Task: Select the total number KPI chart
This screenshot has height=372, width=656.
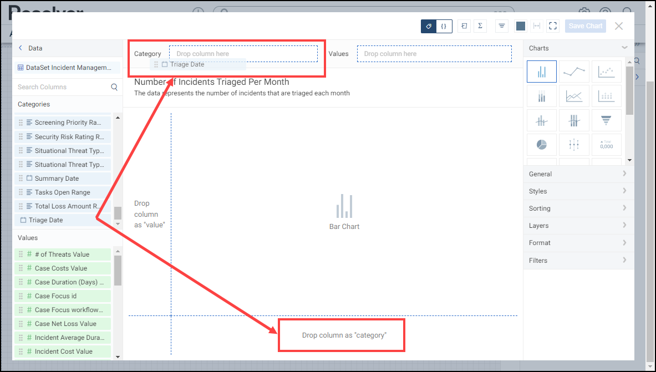Action: 606,145
